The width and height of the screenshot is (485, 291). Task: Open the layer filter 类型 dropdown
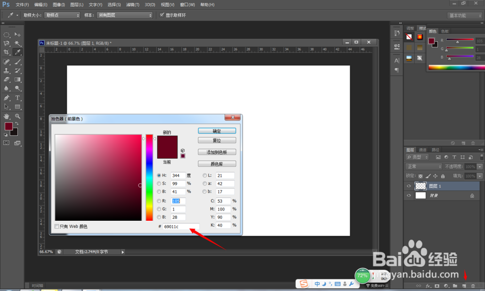[x=417, y=157]
